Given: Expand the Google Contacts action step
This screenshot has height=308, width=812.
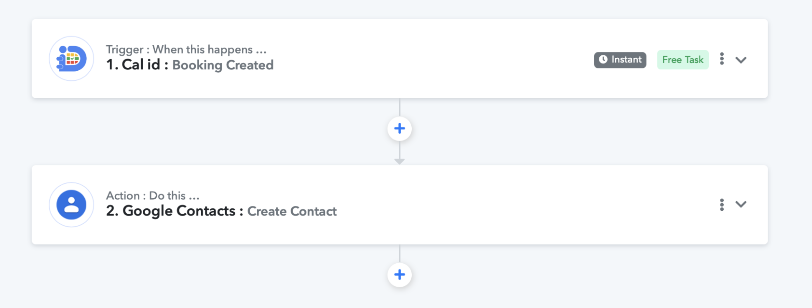Looking at the screenshot, I should coord(741,205).
